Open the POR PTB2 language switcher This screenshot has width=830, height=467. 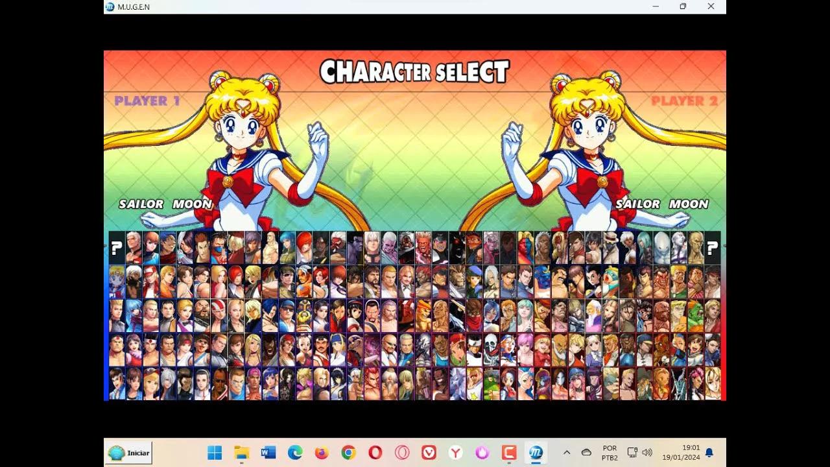coord(609,452)
